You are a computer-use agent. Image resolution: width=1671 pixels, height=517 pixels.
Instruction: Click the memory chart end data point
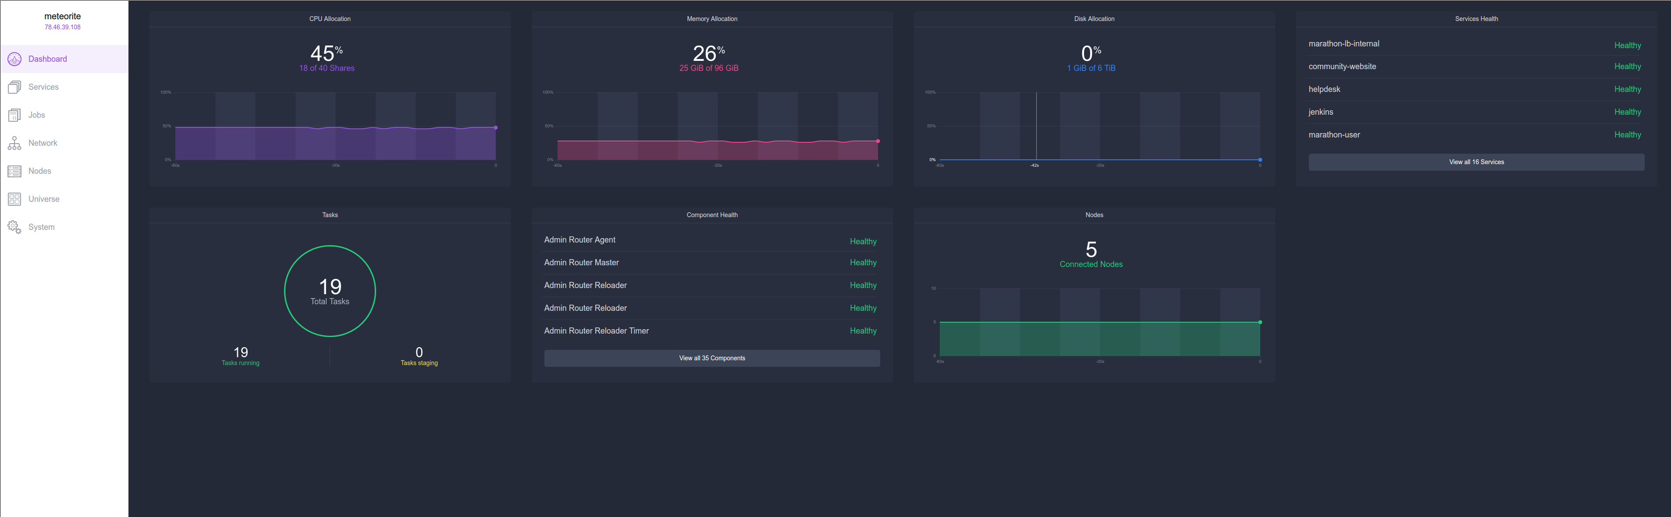tap(878, 141)
